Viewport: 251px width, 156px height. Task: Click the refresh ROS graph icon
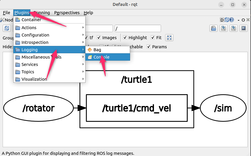click(x=7, y=28)
